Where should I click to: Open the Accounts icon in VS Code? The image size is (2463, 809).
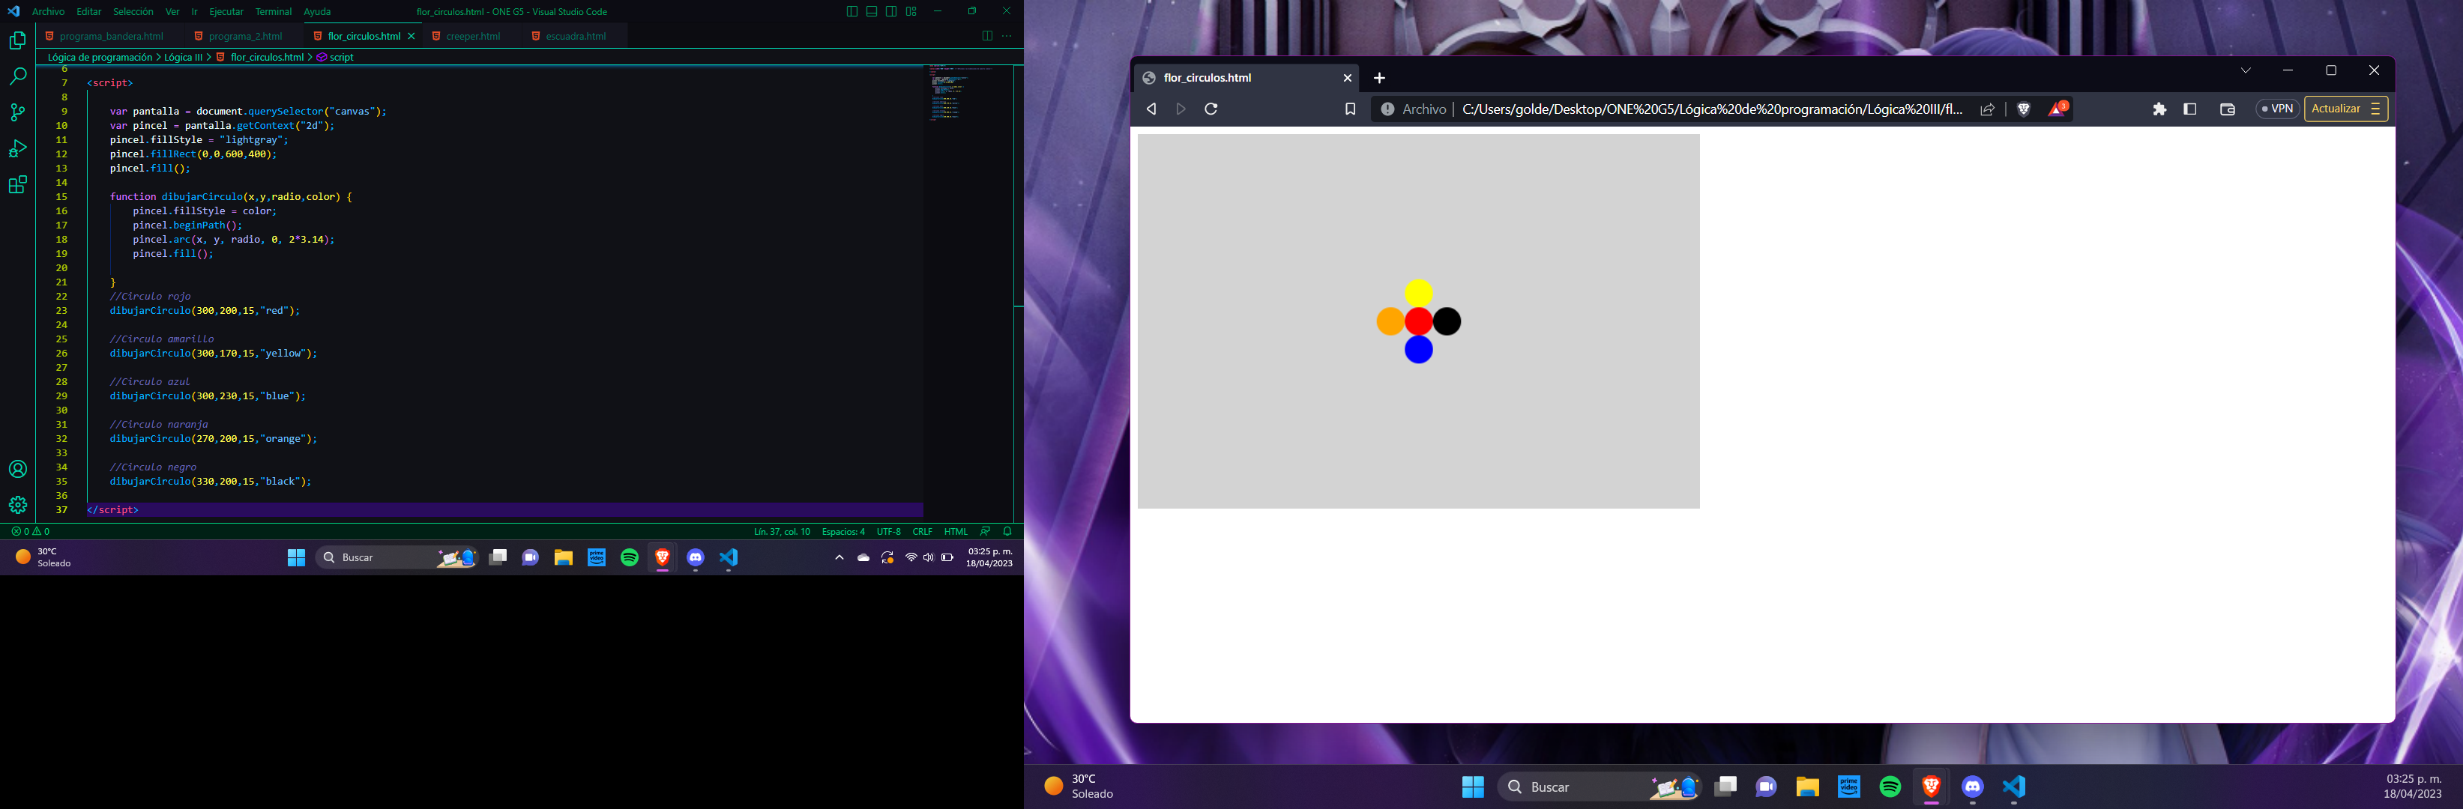click(x=17, y=469)
